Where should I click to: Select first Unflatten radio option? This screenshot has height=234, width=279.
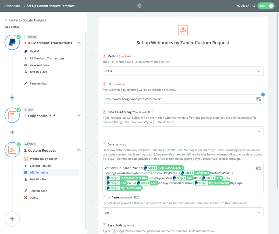coord(135,197)
